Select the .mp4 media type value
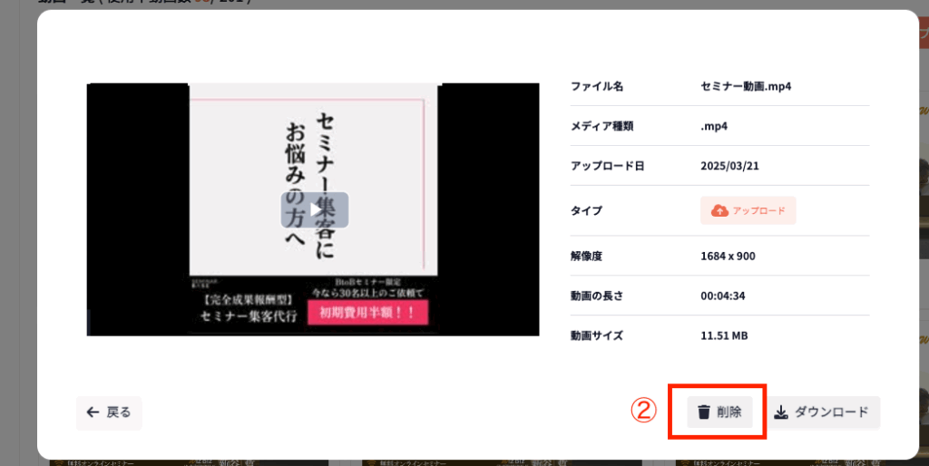929x466 pixels. pos(715,126)
